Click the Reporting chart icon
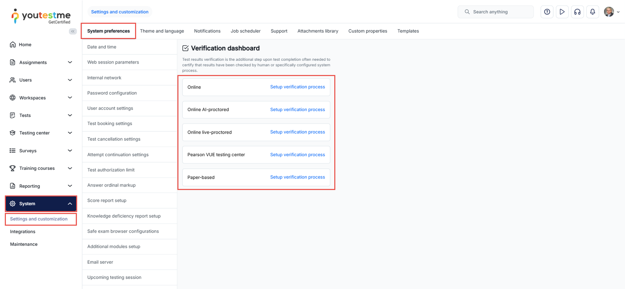625x289 pixels. [12, 186]
